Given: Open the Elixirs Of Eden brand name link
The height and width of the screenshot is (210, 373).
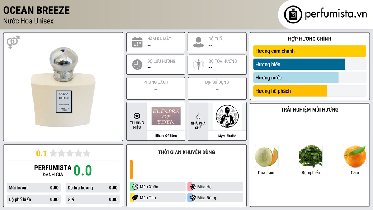Looking at the screenshot, I should click(166, 136).
